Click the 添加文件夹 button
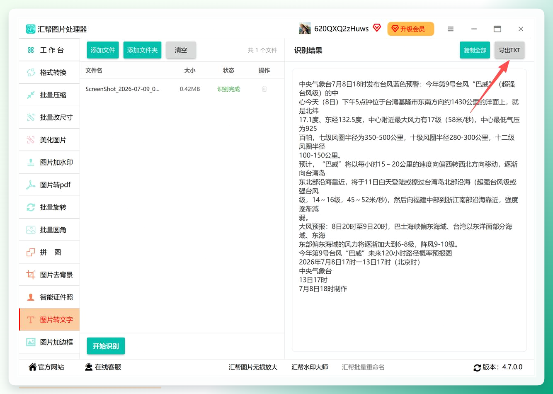553x394 pixels. 142,50
